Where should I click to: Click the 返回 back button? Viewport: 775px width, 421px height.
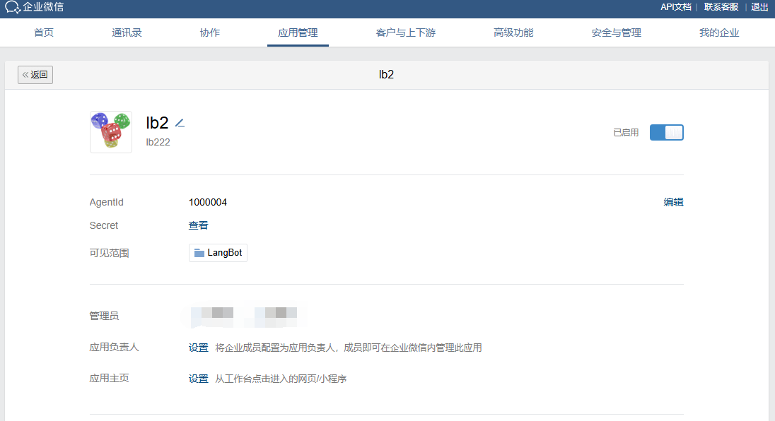pos(35,75)
